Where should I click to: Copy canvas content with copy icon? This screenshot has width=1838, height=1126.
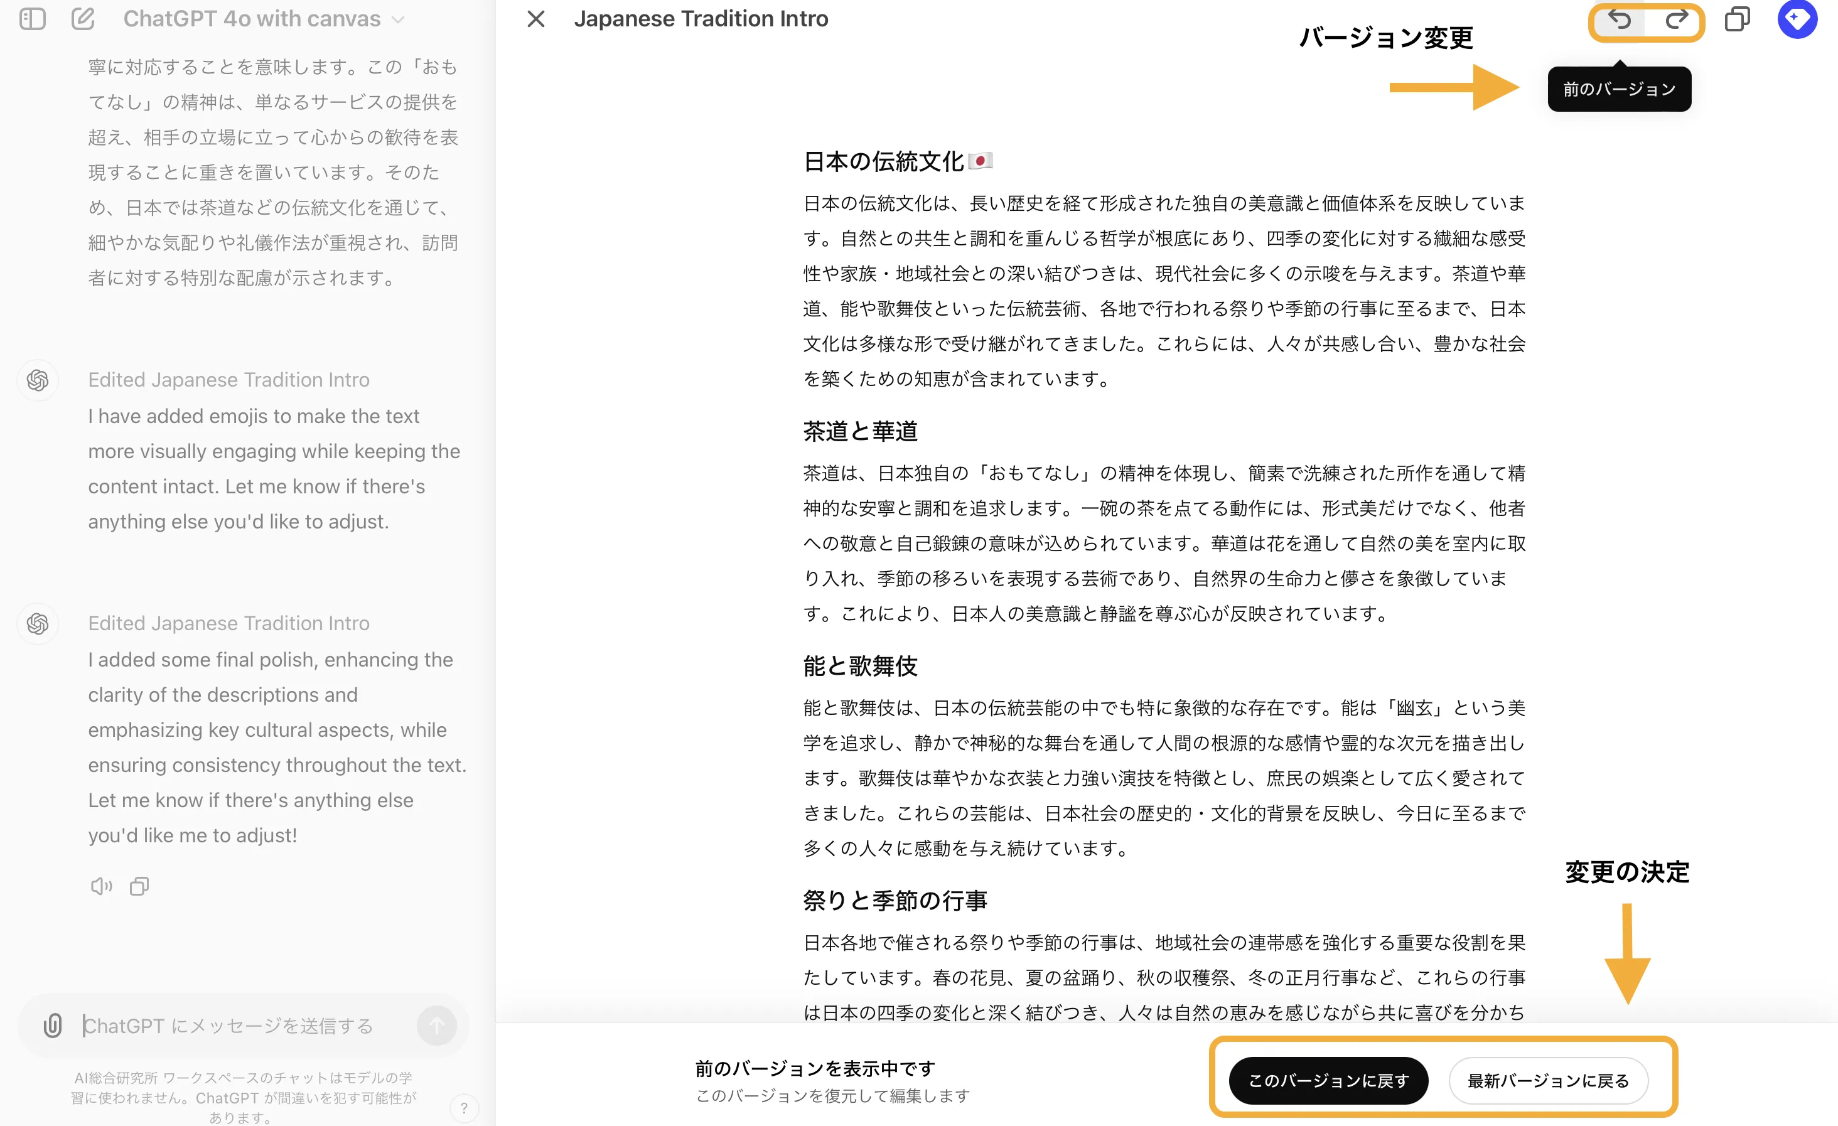(x=1738, y=19)
